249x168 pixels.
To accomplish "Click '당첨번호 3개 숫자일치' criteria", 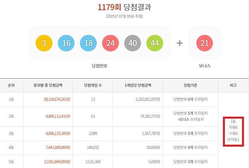I will 190,162.
